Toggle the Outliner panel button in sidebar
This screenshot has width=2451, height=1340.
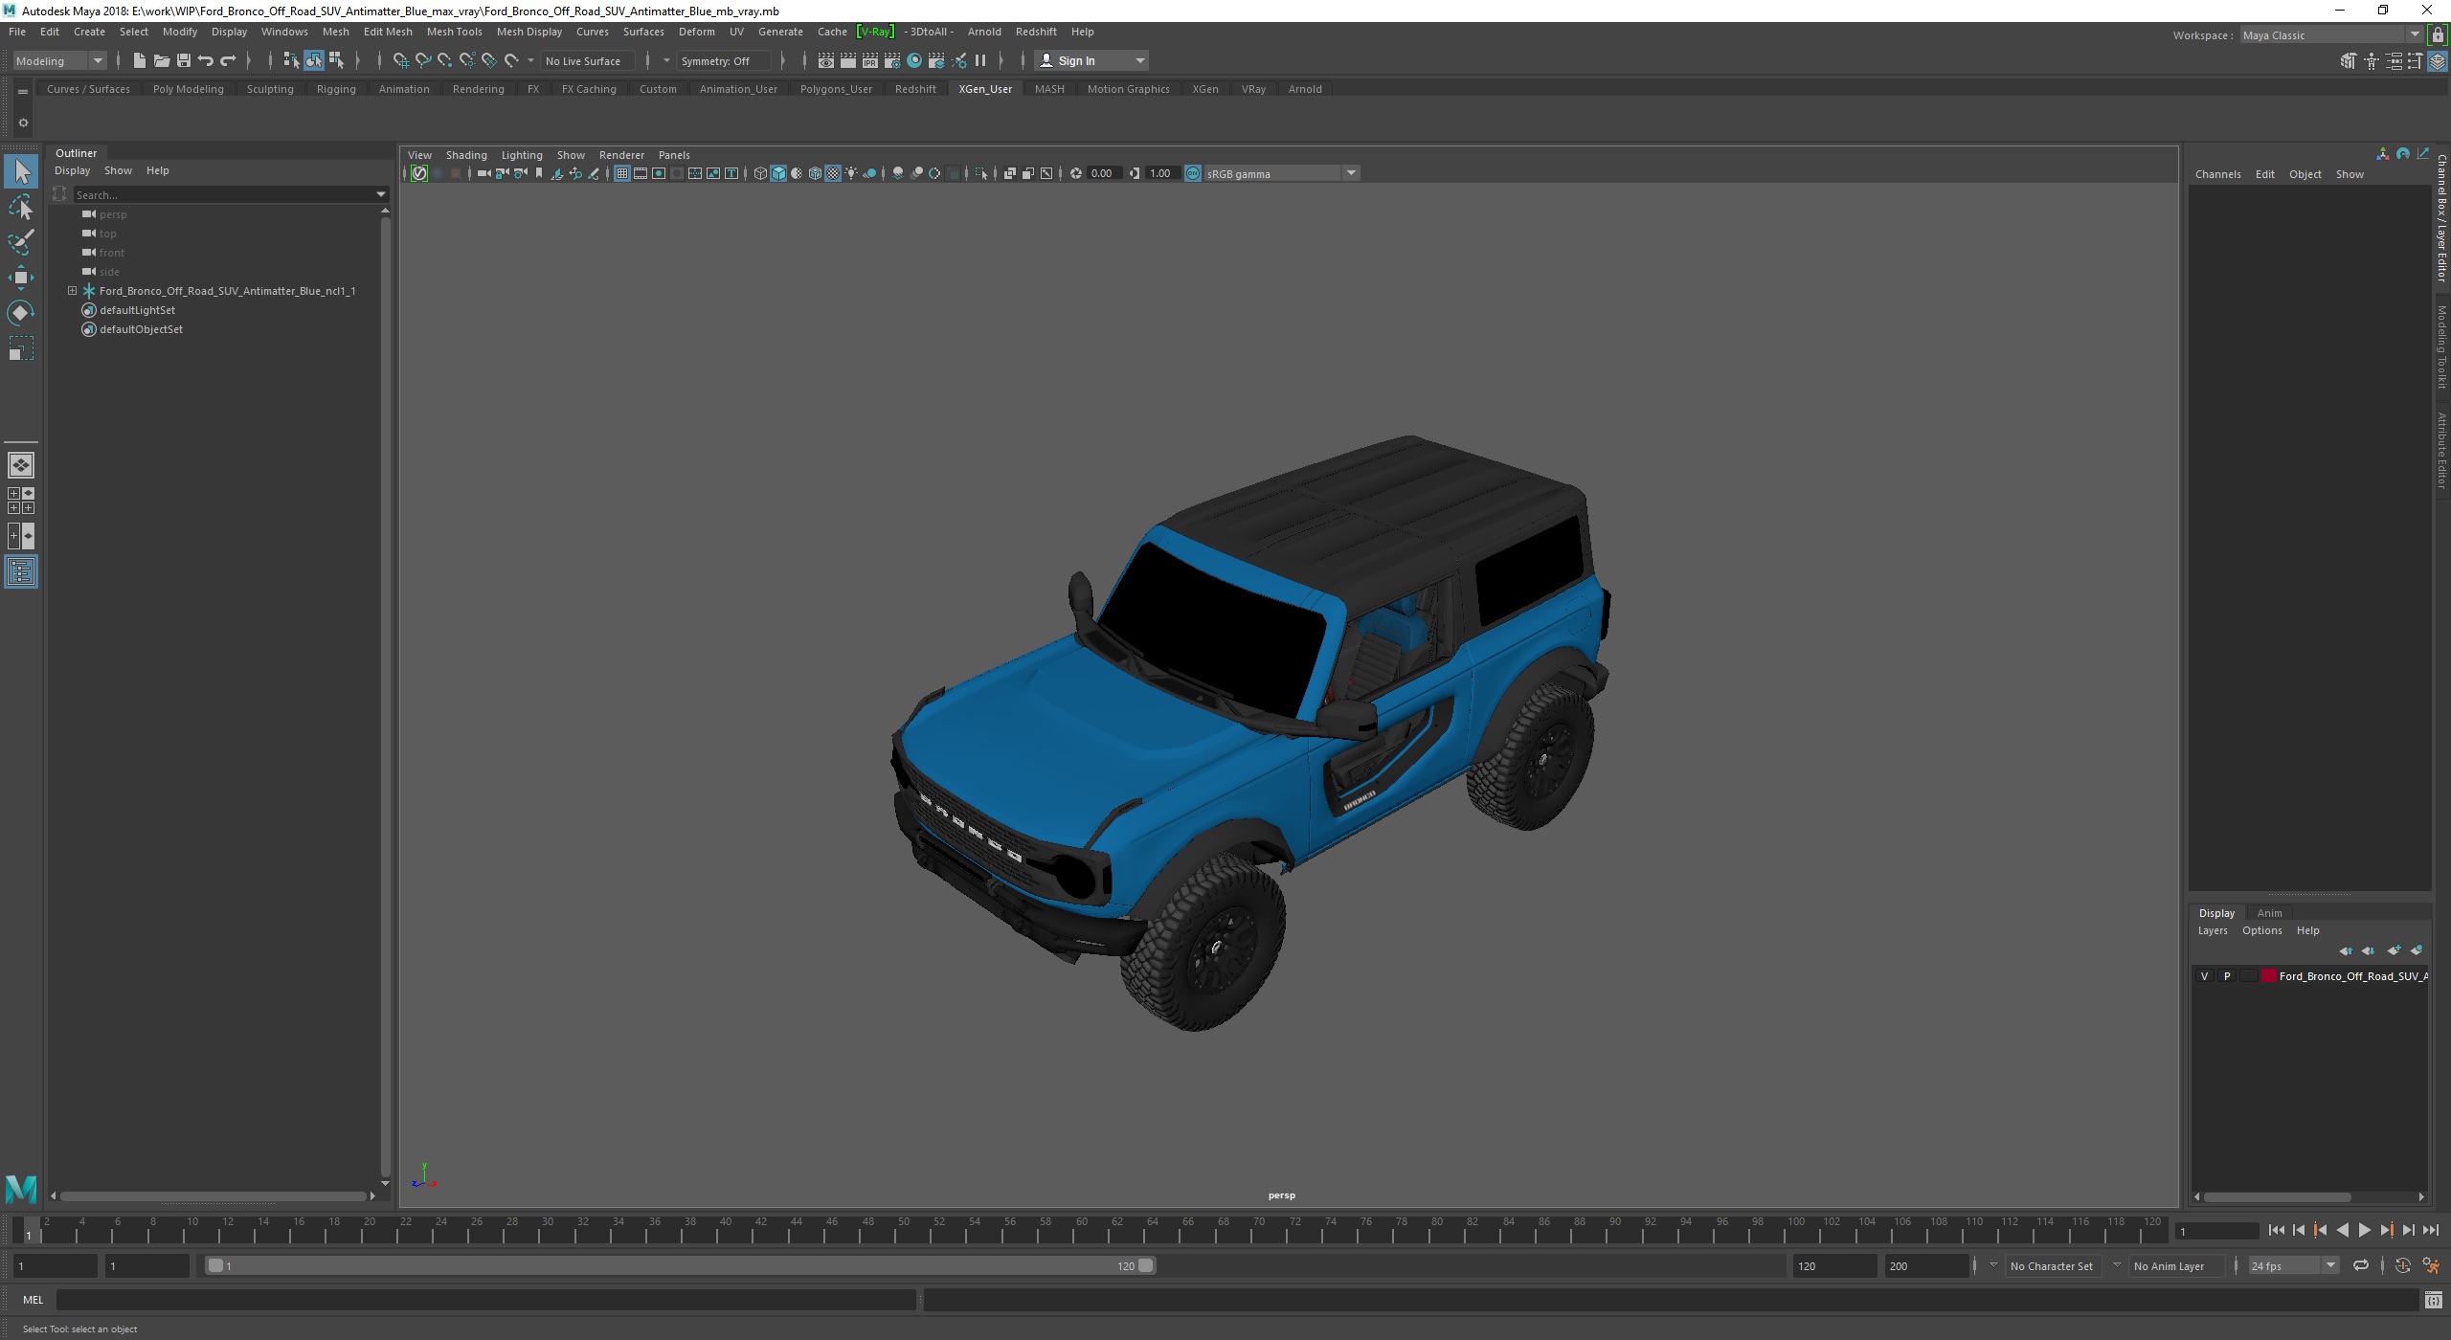[x=21, y=571]
